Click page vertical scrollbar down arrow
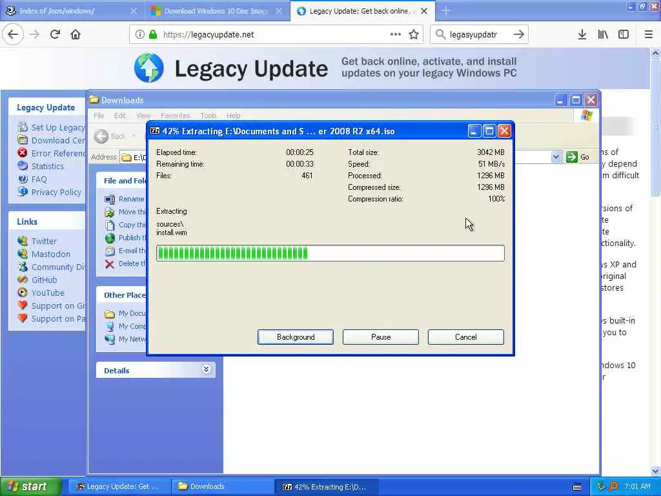The height and width of the screenshot is (496, 661). [x=655, y=471]
